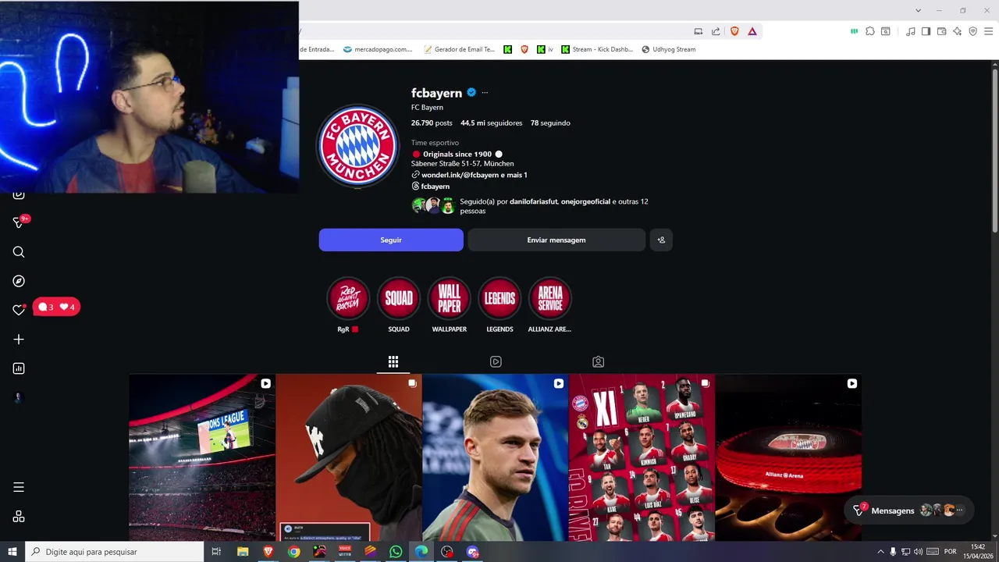Open the Stream - Kick Dashb... bookmark

pyautogui.click(x=598, y=49)
